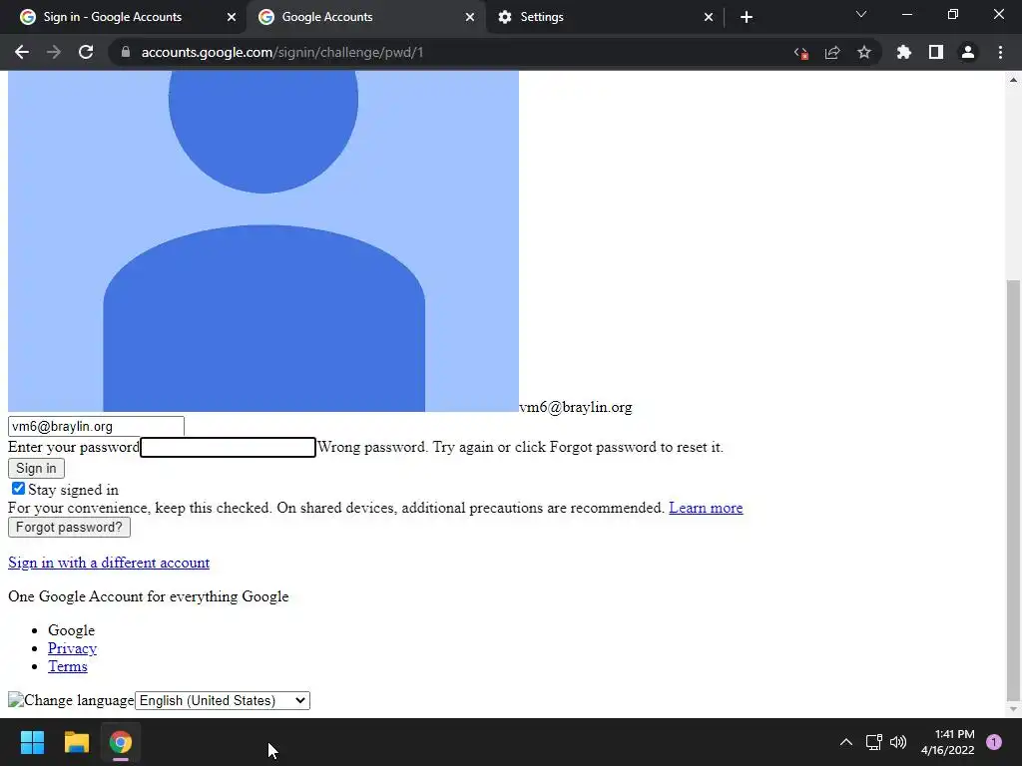Click the Forgot password? button
Screen dimensions: 1022x766
pyautogui.click(x=69, y=527)
